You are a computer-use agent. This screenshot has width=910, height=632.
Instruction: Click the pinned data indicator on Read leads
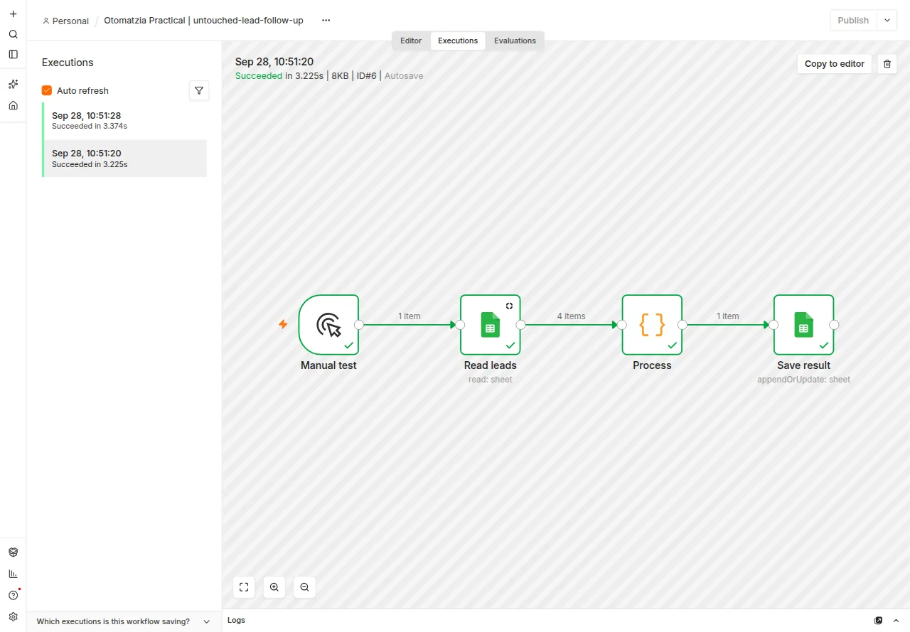tap(509, 306)
